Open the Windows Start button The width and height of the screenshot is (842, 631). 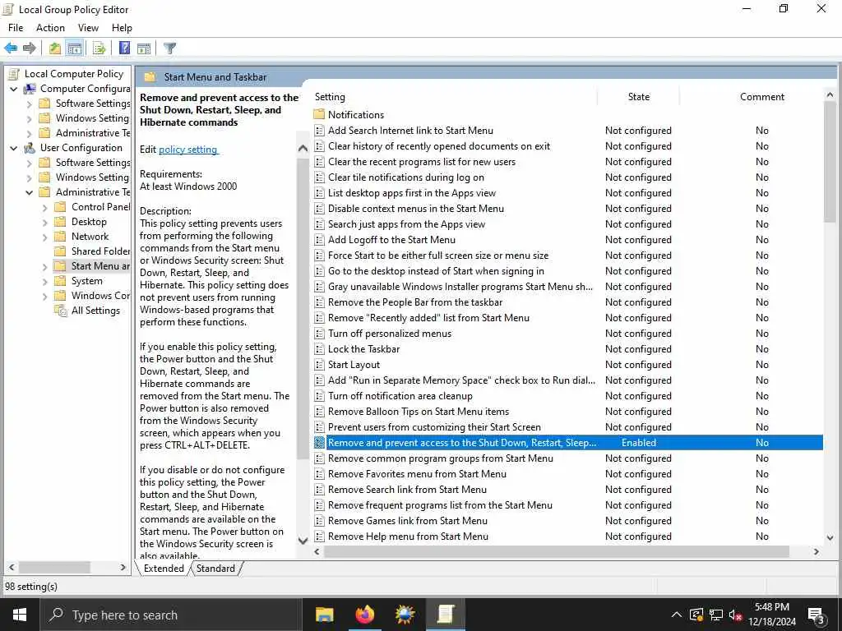20,615
